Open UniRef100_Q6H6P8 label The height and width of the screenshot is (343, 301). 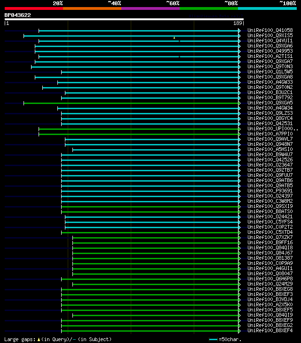[x=270, y=279]
